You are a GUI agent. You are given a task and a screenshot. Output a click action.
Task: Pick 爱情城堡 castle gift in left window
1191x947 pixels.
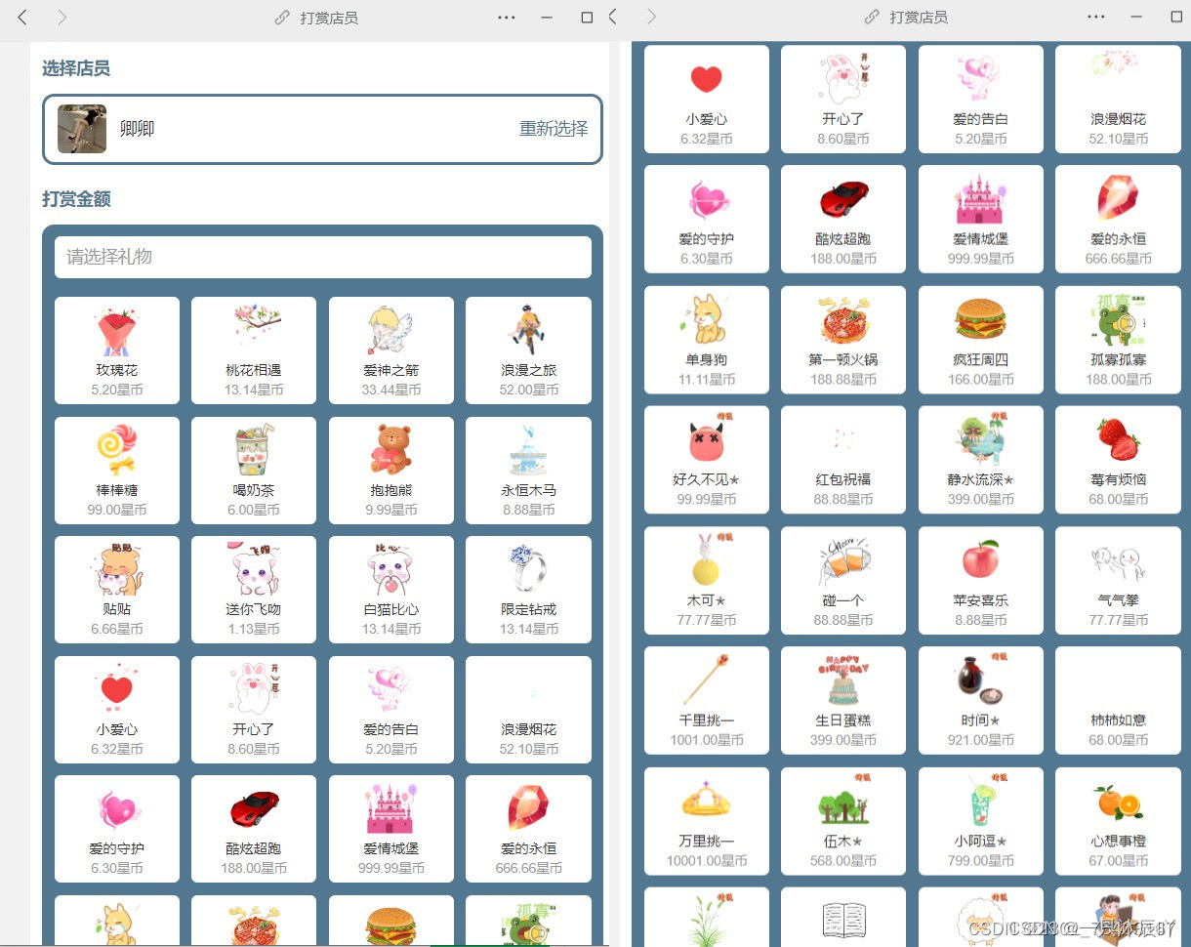[x=391, y=829]
